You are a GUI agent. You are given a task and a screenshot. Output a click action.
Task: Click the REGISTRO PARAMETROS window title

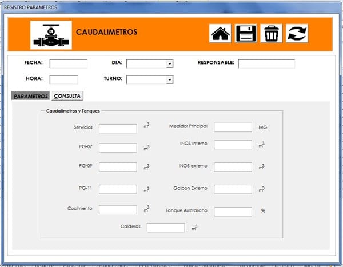click(x=31, y=7)
